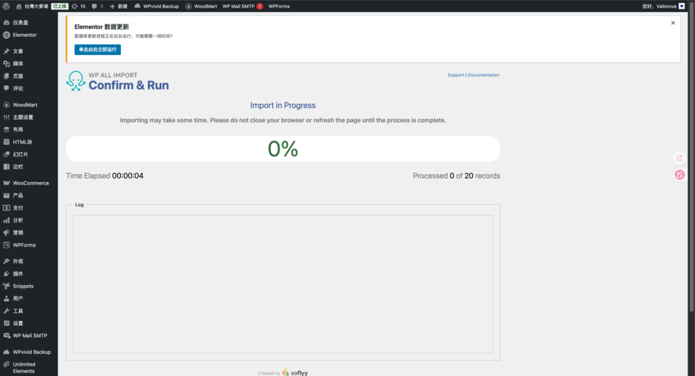Click the 评论 comments icon in sidebar
Screen dimensions: 695x376
6,89
